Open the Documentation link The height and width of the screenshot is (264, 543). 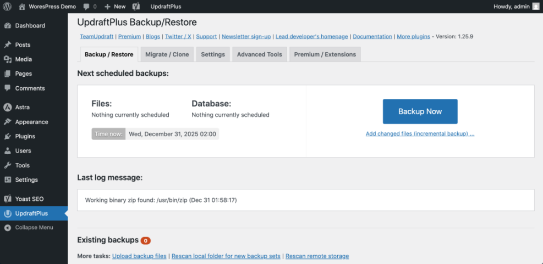point(372,36)
